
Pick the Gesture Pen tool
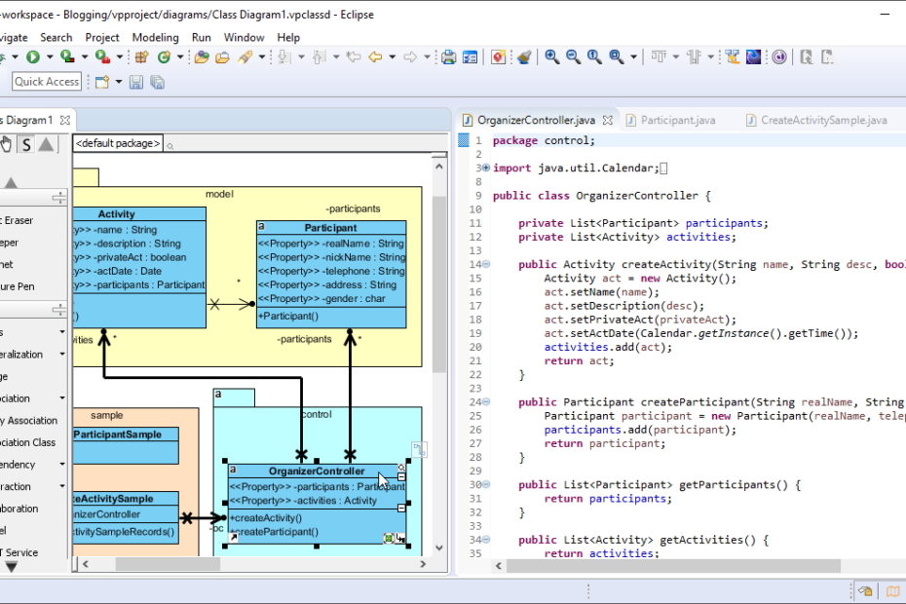point(29,284)
